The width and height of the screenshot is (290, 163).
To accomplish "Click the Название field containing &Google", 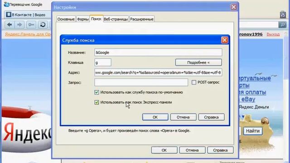I will [x=158, y=53].
